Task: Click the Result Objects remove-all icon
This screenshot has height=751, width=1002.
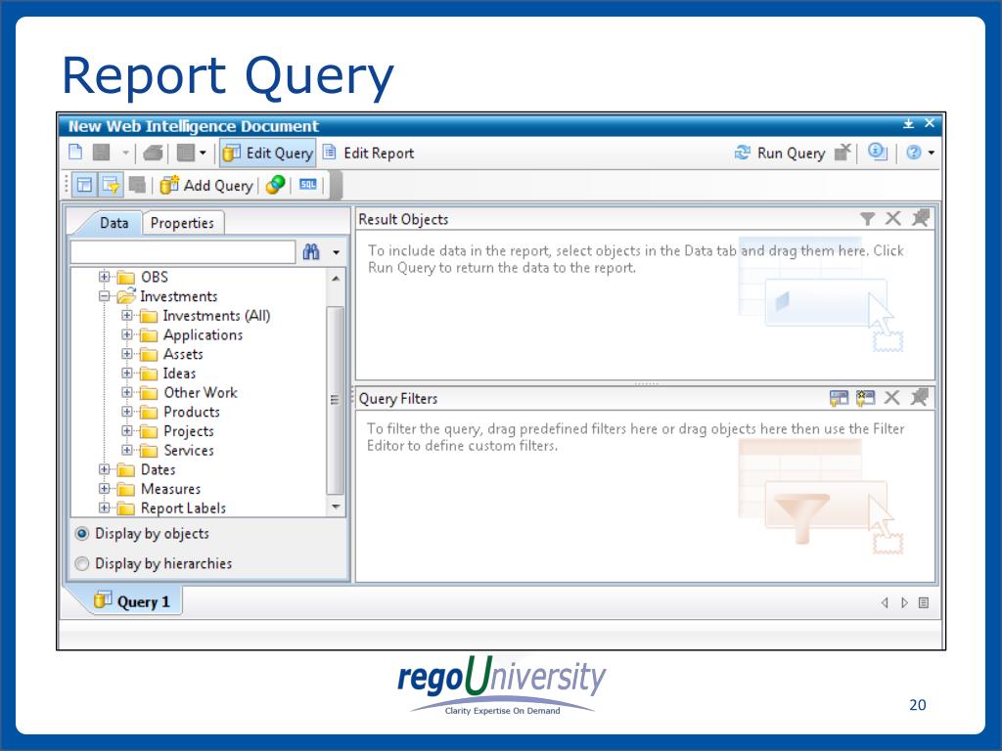Action: 921,218
